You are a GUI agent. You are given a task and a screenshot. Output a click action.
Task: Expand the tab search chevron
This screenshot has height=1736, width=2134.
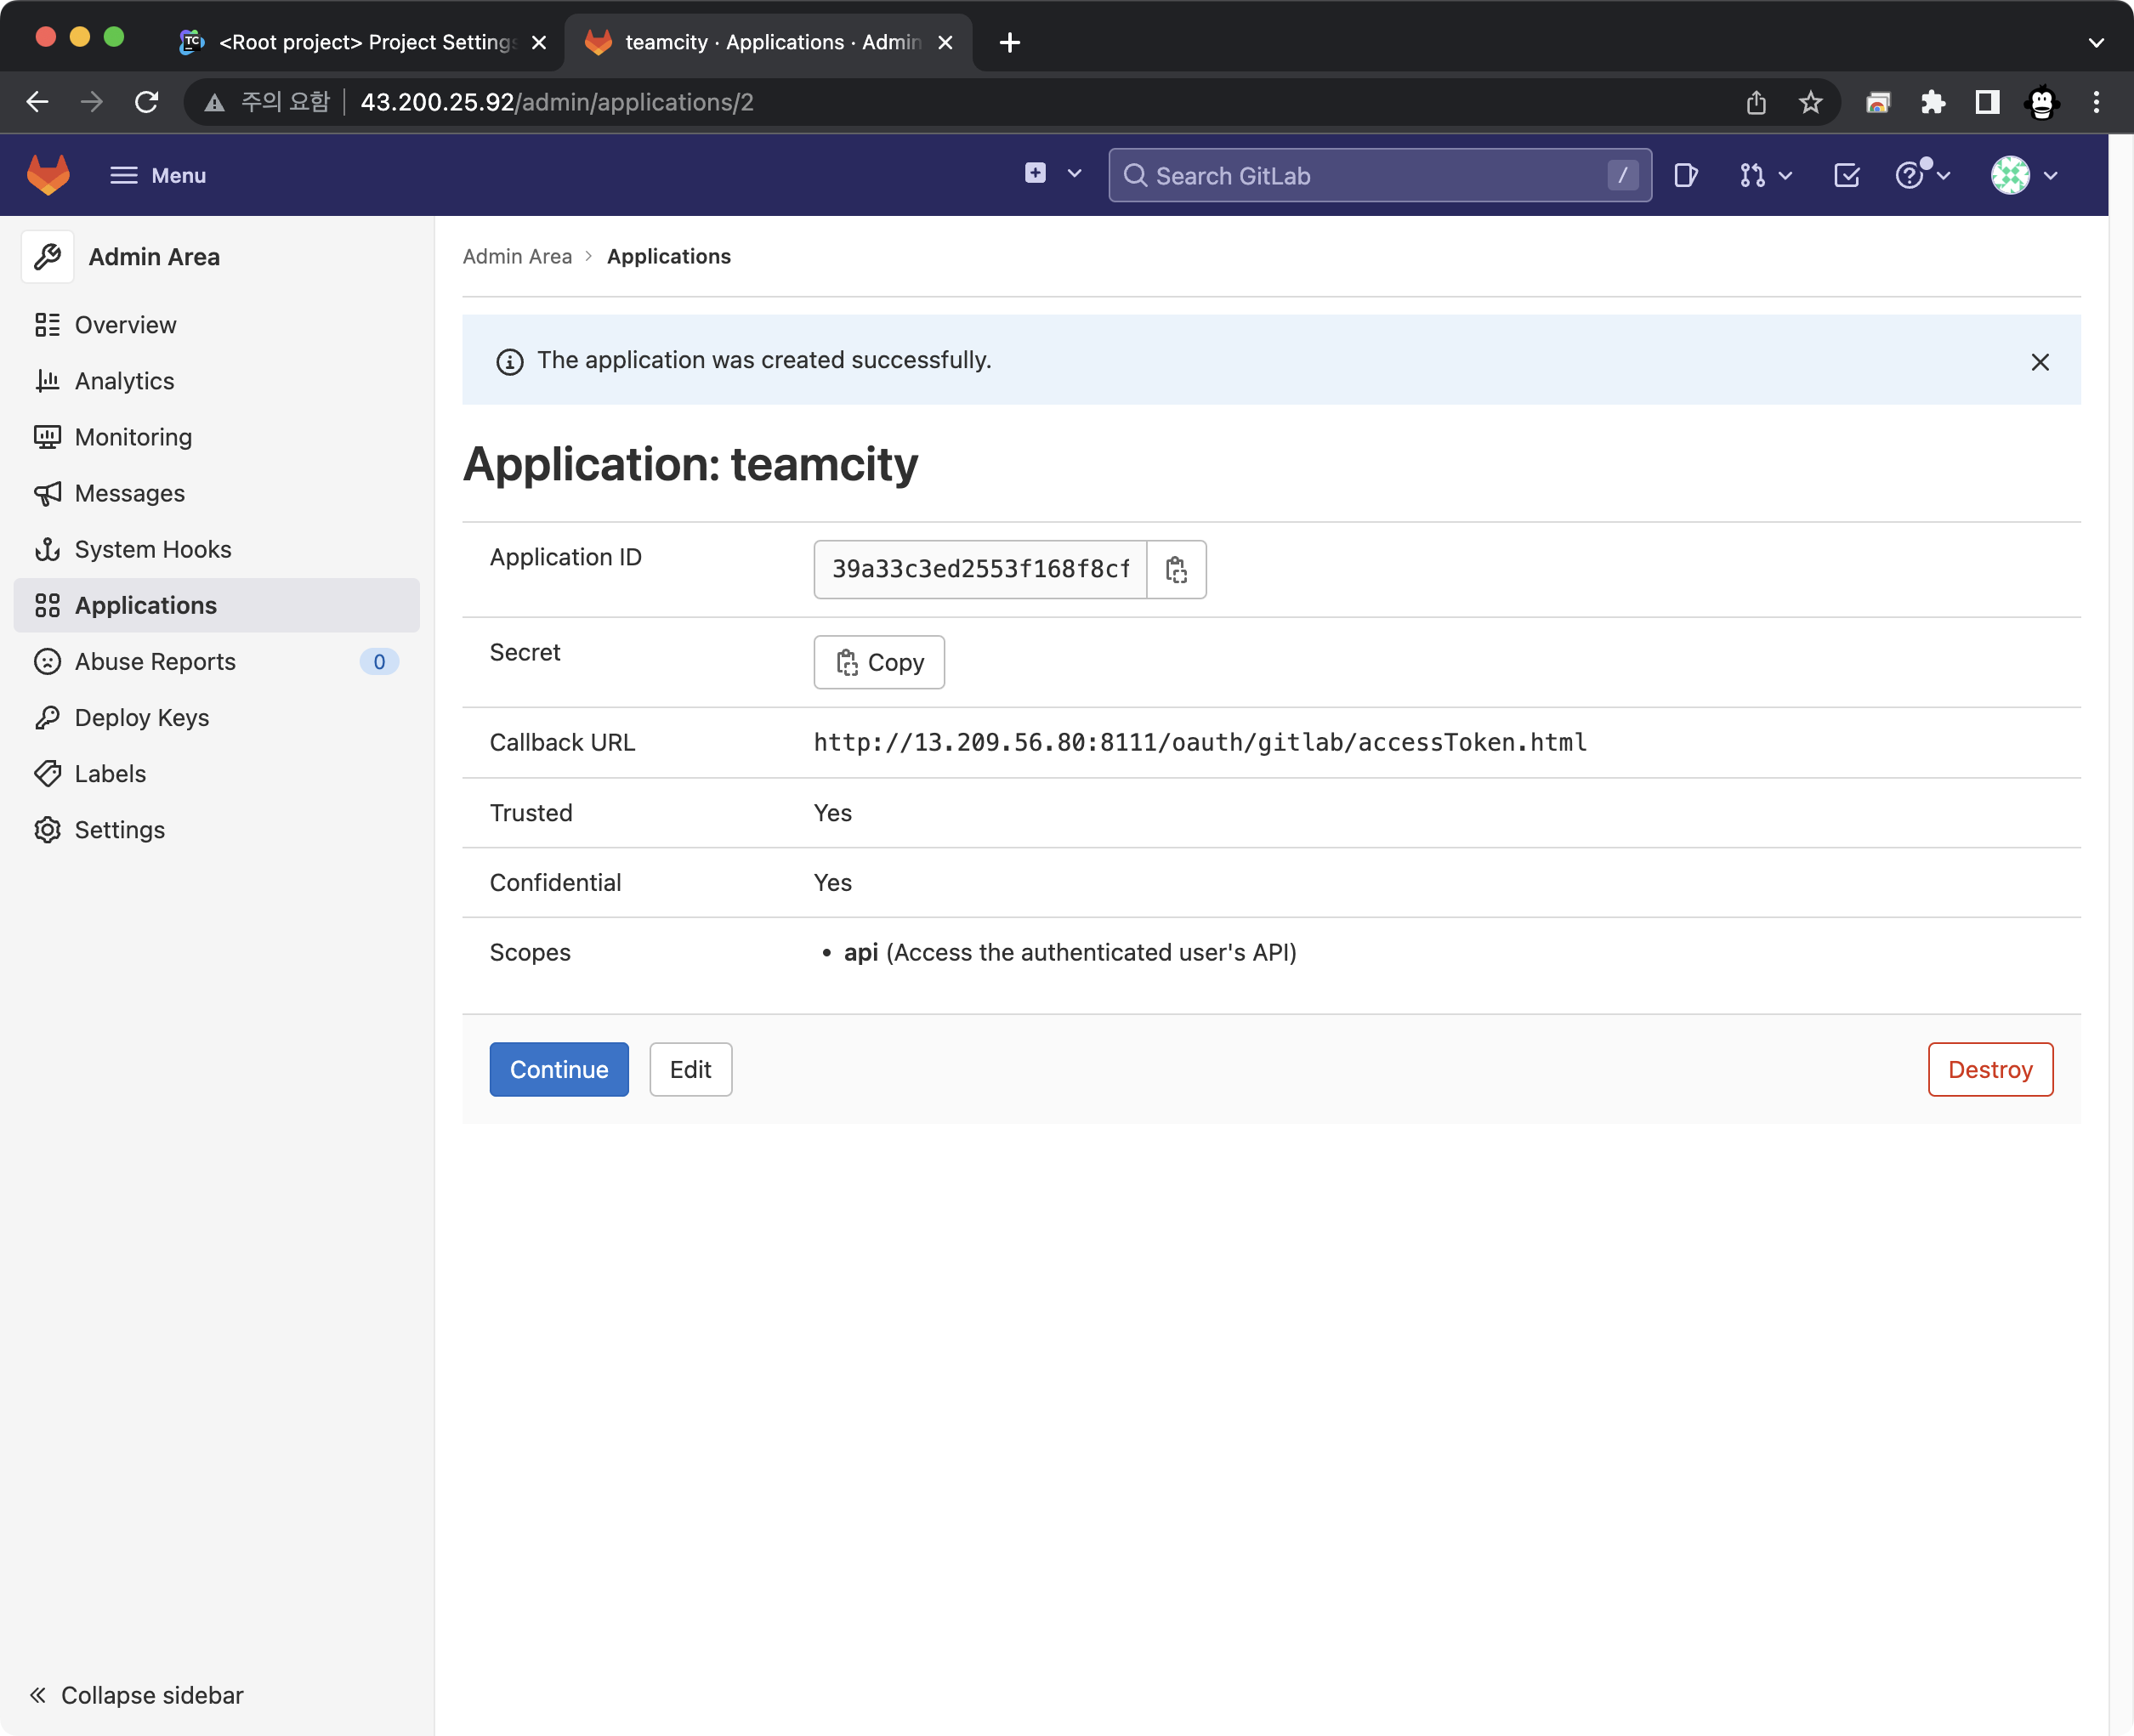[x=2096, y=43]
